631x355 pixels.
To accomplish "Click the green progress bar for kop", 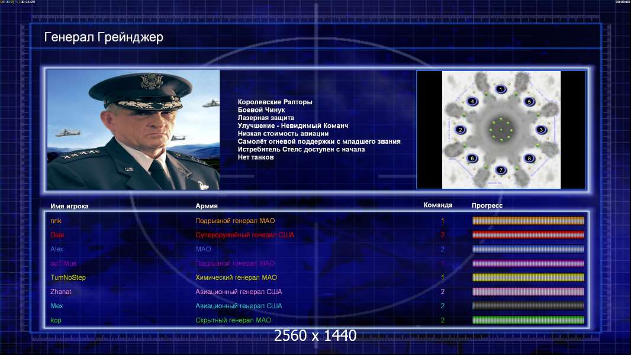I will [528, 320].
